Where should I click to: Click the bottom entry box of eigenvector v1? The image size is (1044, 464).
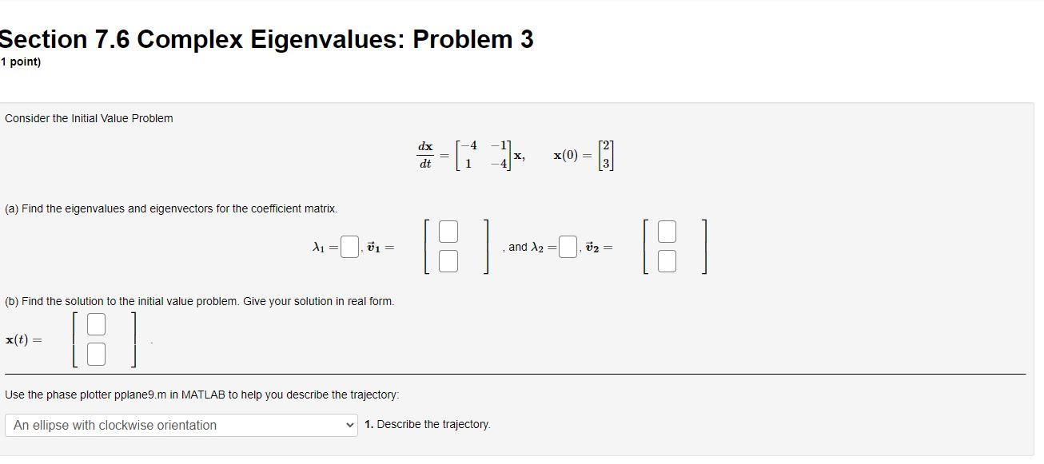pyautogui.click(x=448, y=260)
